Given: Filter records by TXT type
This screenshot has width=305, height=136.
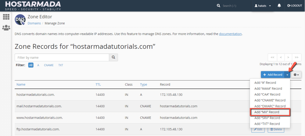Looking at the screenshot, I should pos(61,65).
